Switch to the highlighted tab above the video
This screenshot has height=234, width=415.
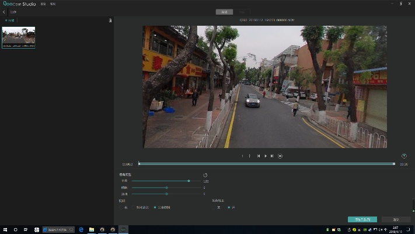pyautogui.click(x=224, y=12)
